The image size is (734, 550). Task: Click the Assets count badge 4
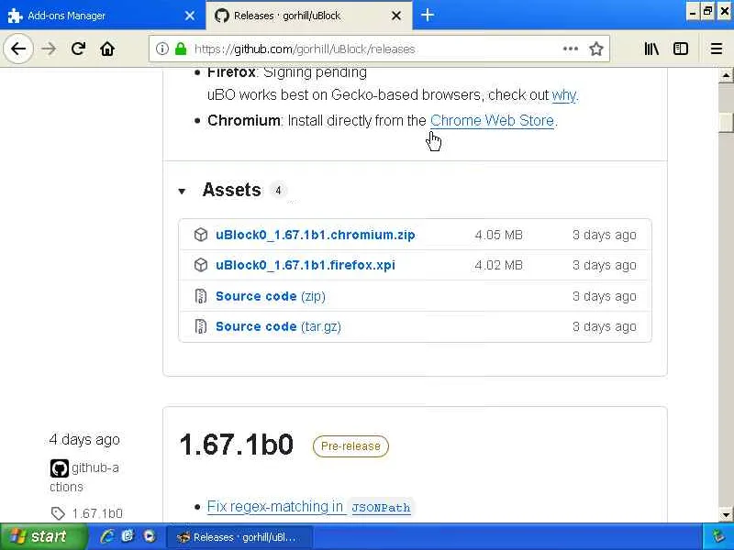coord(278,191)
